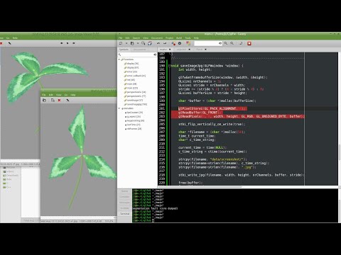Open Geany's Edit menu
Viewport: 341px width, 255px height.
[x=127, y=38]
